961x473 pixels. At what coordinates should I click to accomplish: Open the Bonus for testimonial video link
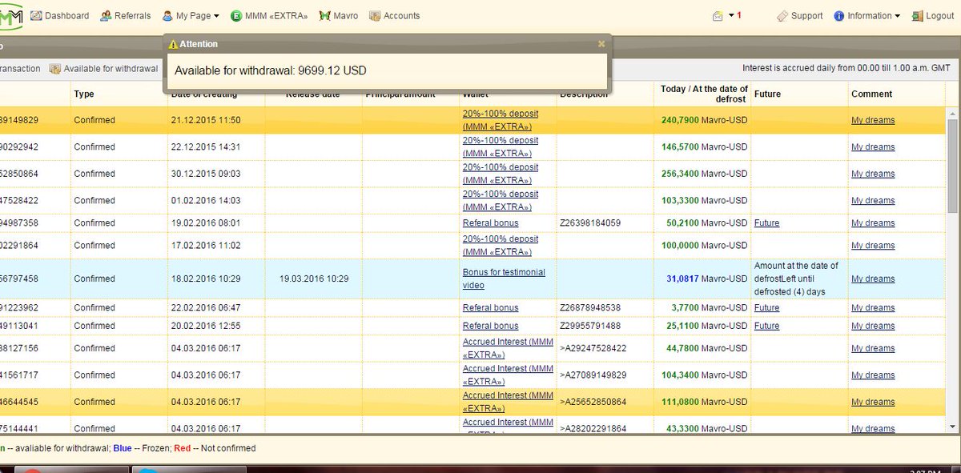point(504,279)
